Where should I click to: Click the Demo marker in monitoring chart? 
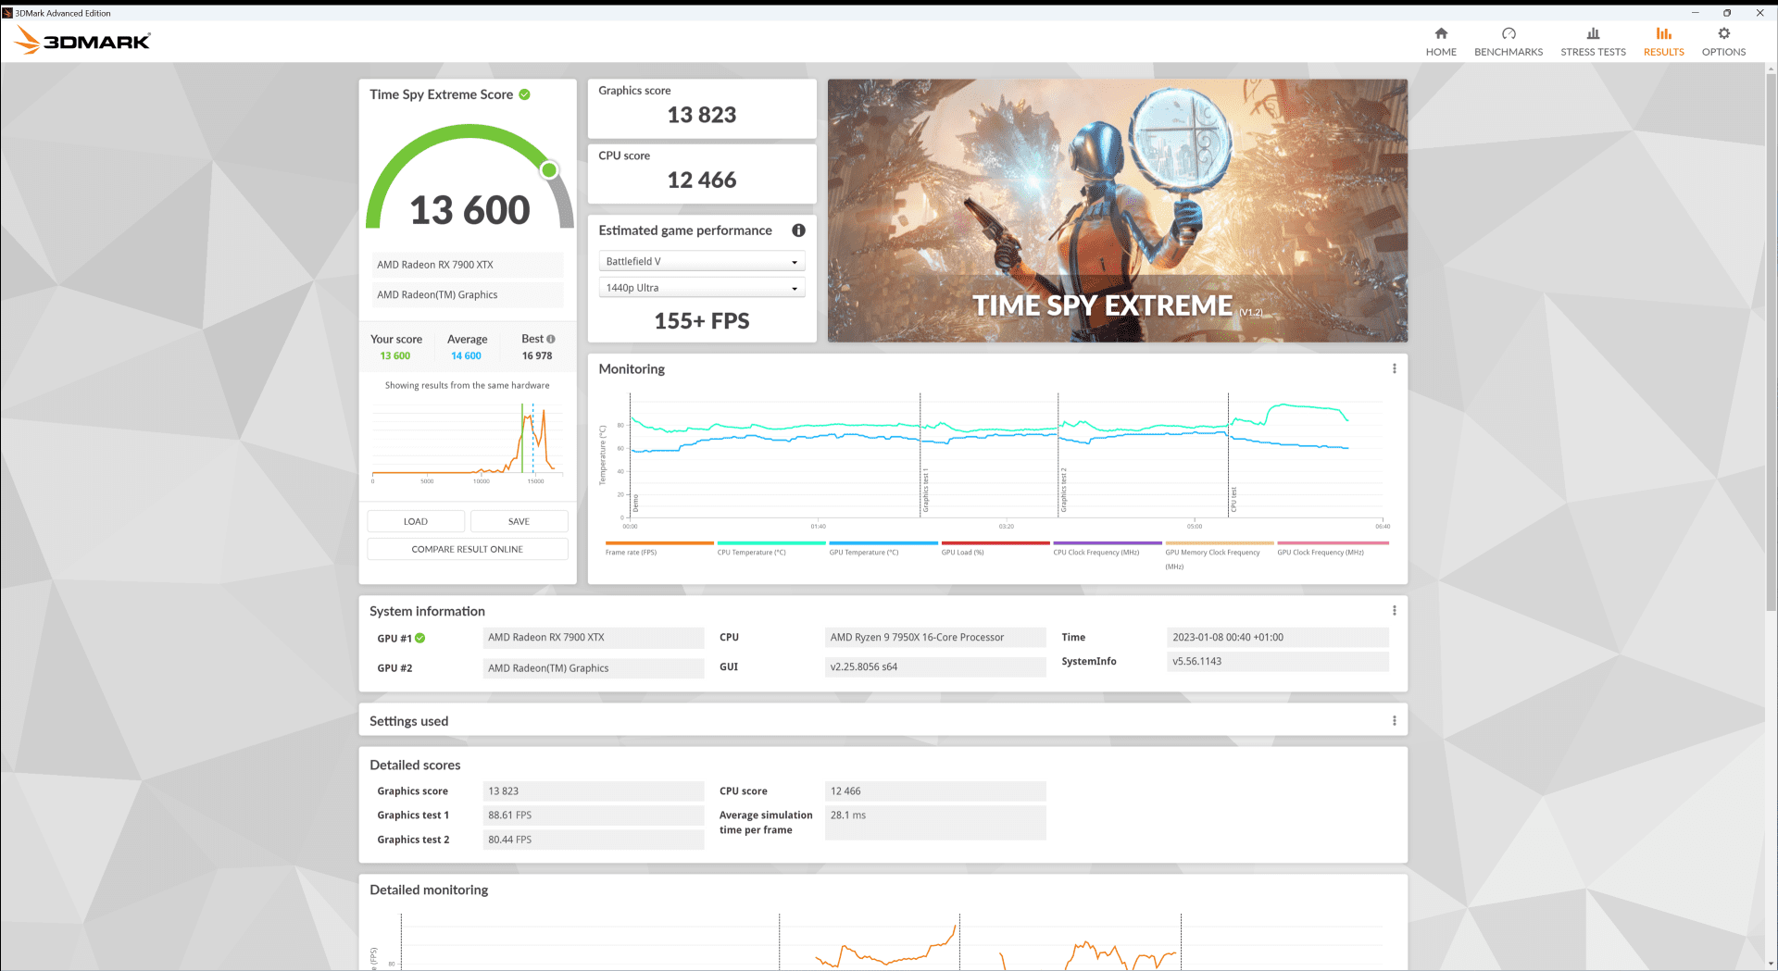coord(635,504)
